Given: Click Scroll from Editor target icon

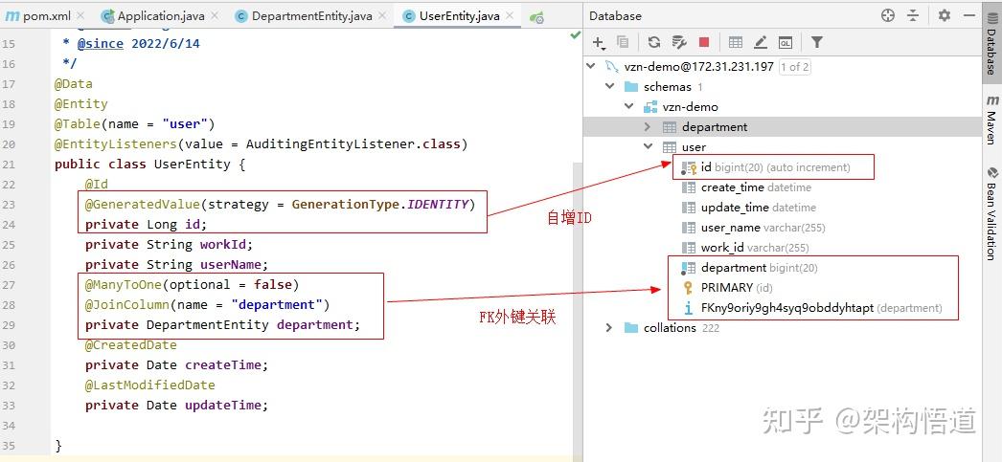Looking at the screenshot, I should point(888,16).
